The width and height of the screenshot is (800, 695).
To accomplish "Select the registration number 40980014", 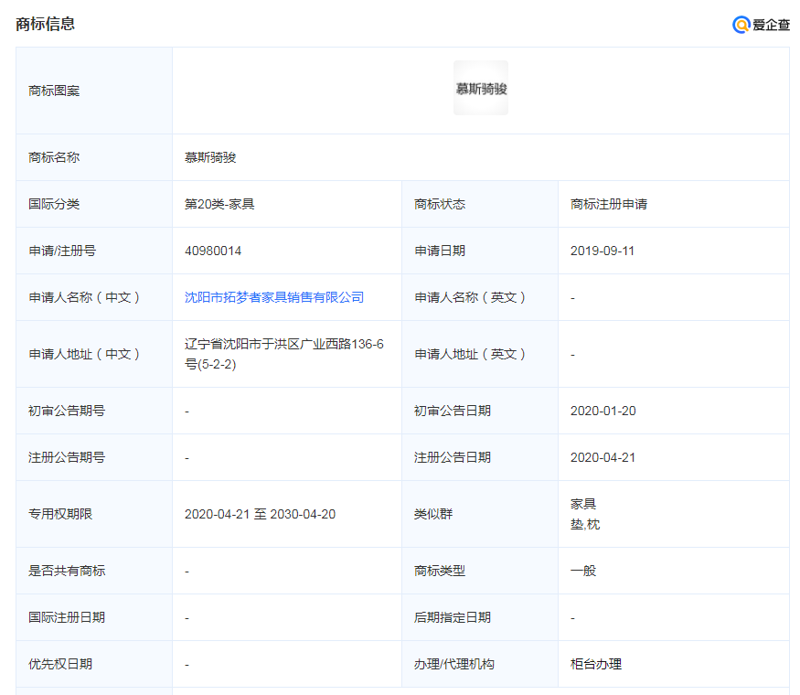I will point(213,251).
